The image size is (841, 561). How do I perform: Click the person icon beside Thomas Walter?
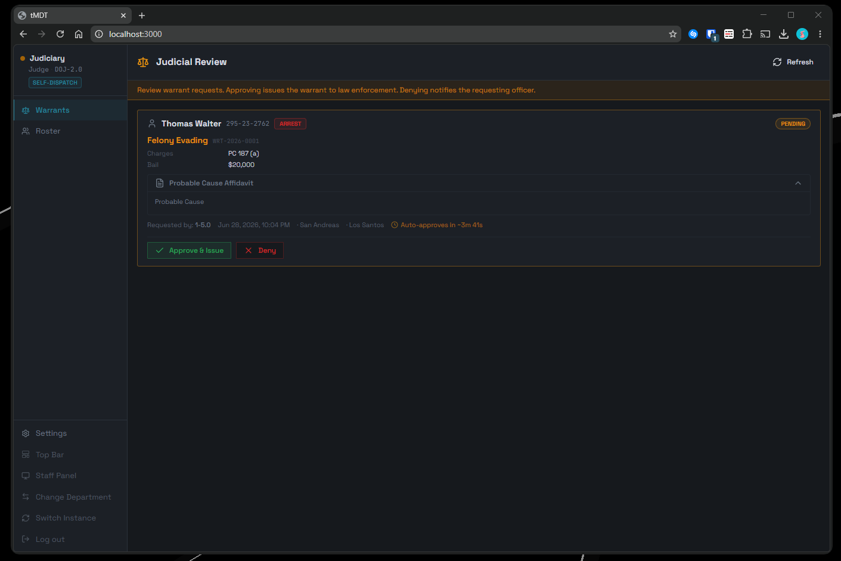(x=152, y=123)
